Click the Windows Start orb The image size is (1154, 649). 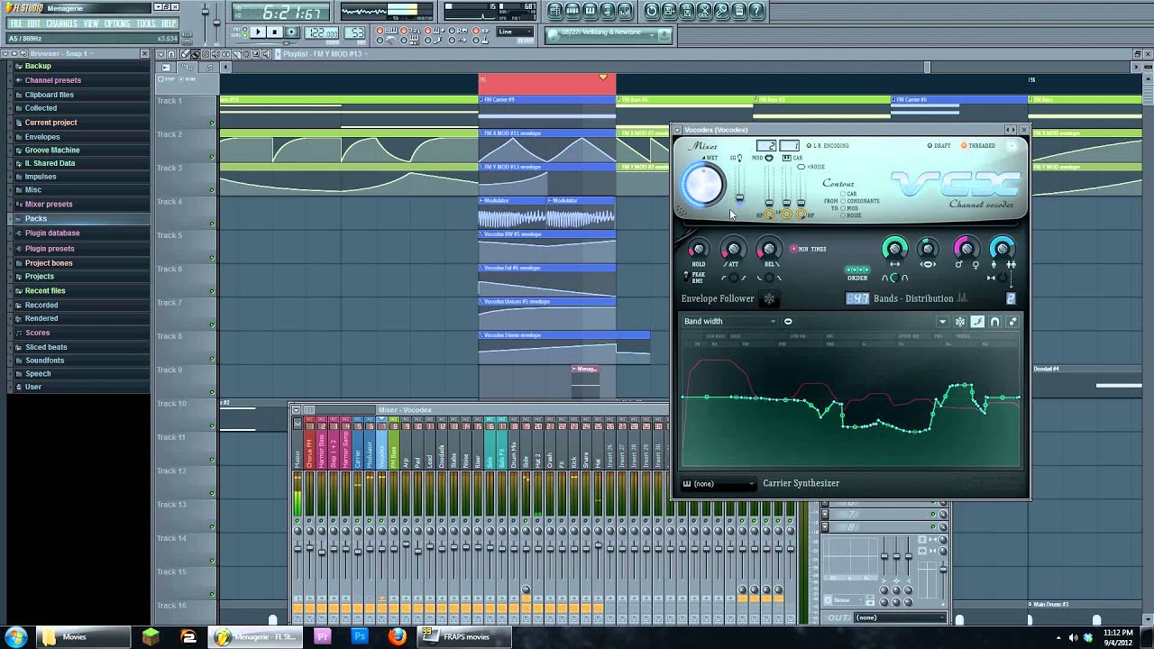[16, 636]
